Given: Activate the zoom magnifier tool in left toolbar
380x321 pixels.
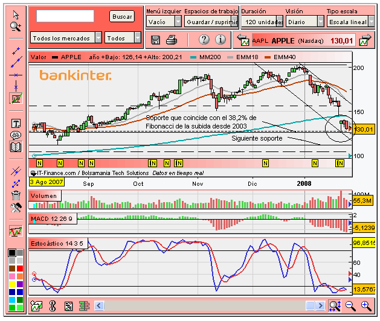Looking at the screenshot, I should [16, 27].
